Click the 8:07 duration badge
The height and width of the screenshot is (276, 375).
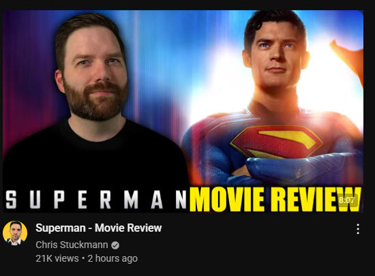coord(347,200)
